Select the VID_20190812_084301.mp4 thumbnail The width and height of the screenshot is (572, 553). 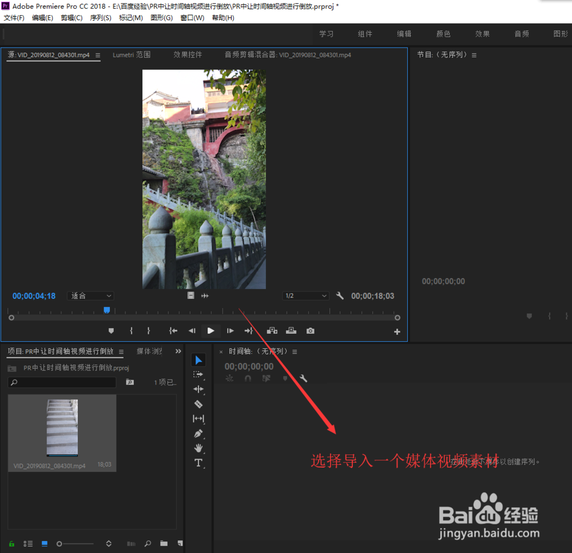62,428
